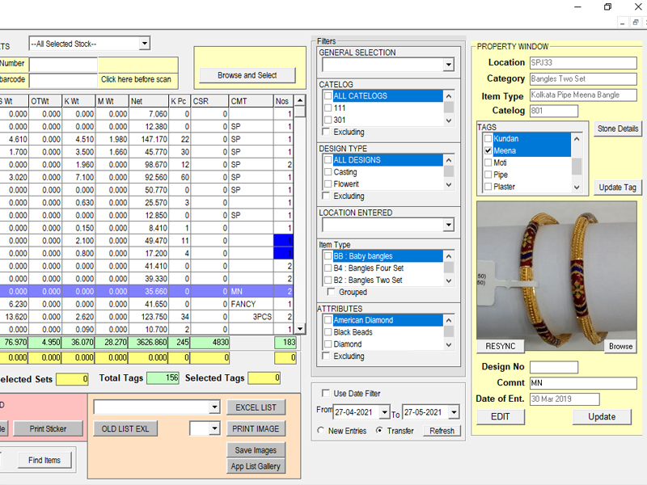Click Save Images button
647x485 pixels.
[x=256, y=450]
